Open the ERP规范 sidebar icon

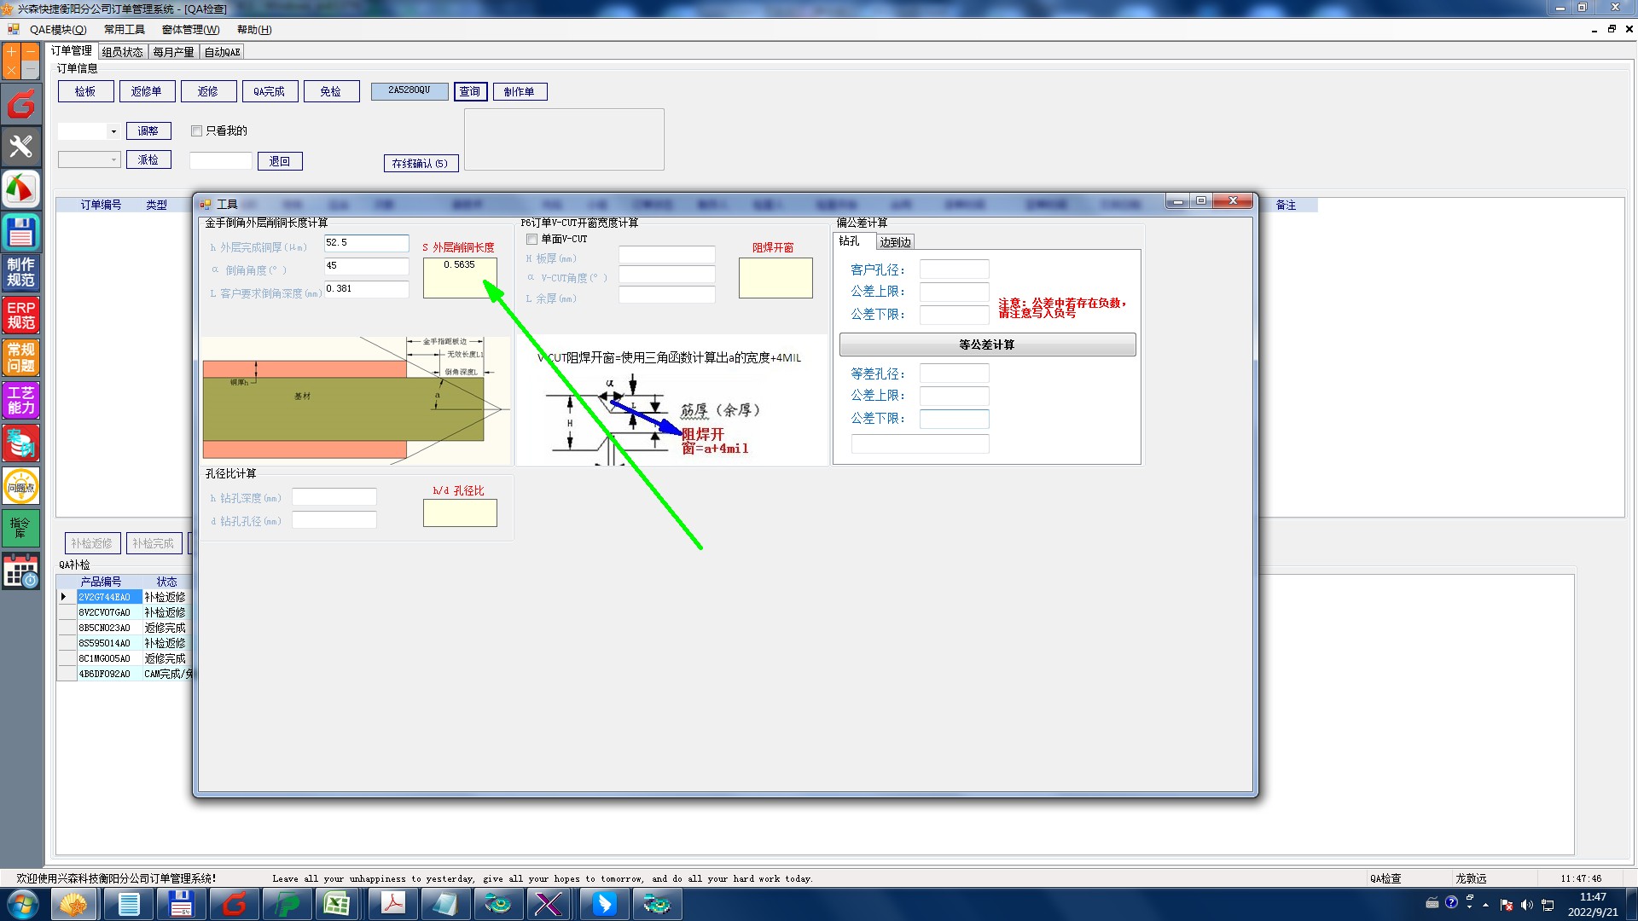[21, 316]
